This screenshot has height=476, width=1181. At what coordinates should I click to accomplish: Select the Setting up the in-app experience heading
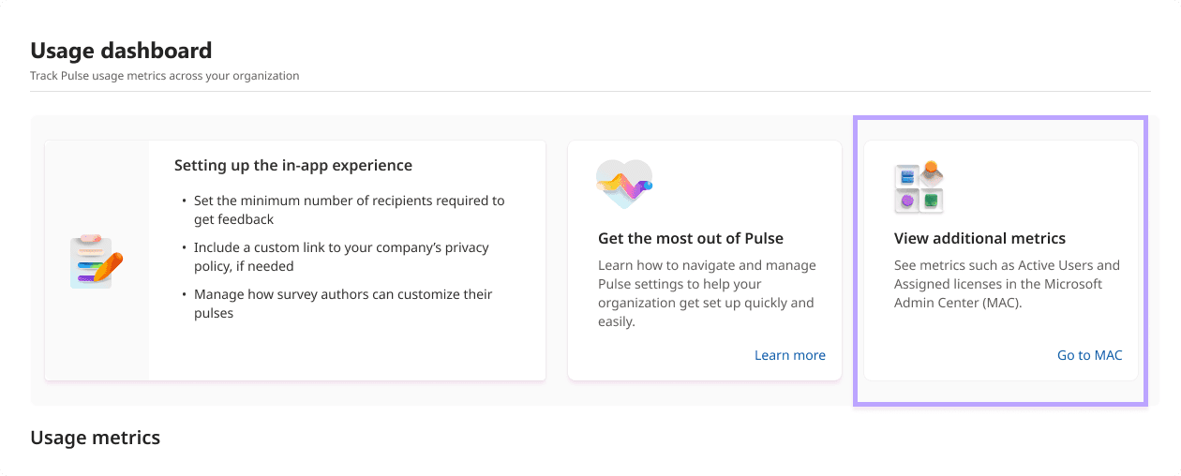pos(292,165)
